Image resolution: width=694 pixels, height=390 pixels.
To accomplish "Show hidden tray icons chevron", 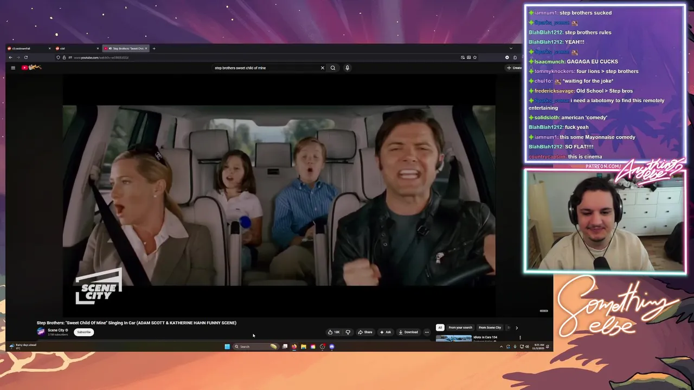I will click(x=501, y=347).
